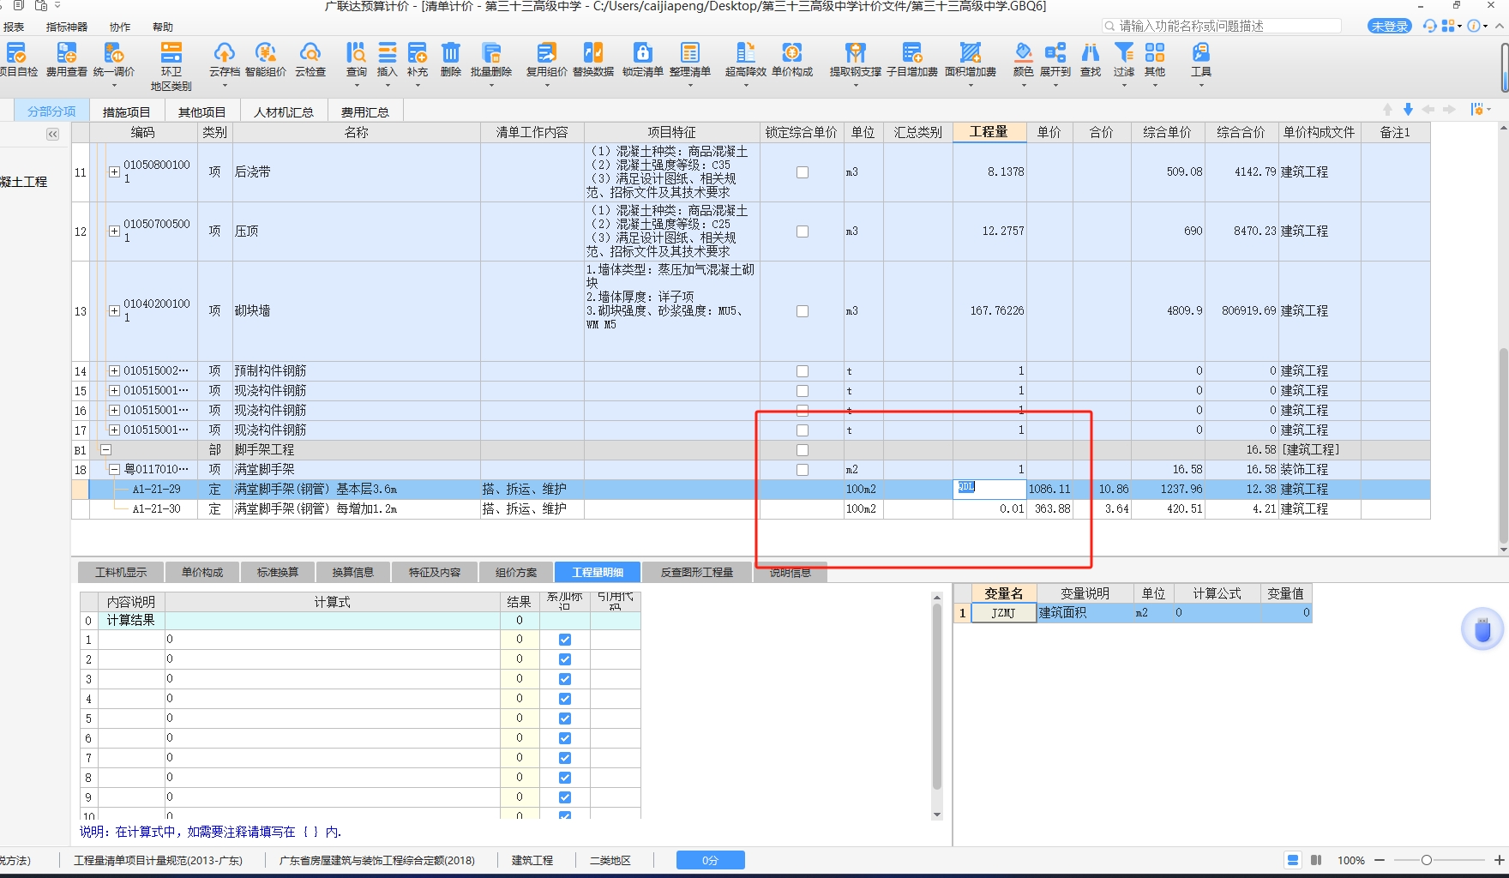Collapse row 18 满堂脚手架 node

(114, 469)
